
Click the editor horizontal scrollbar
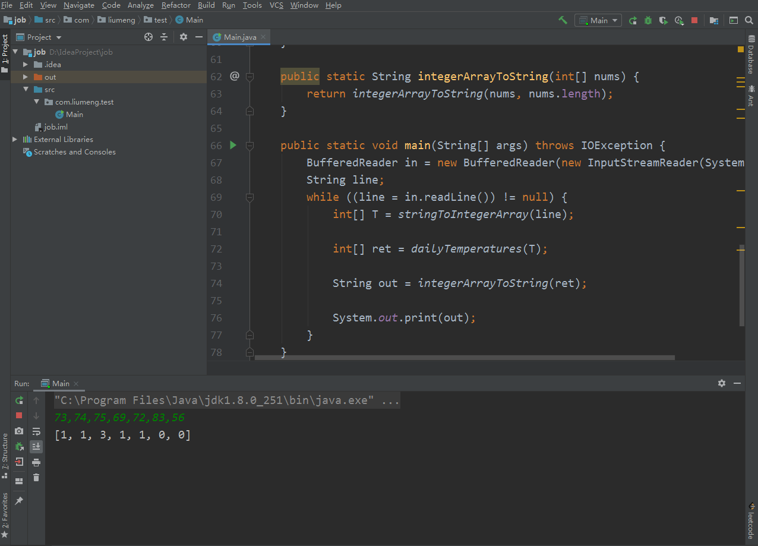(x=465, y=358)
